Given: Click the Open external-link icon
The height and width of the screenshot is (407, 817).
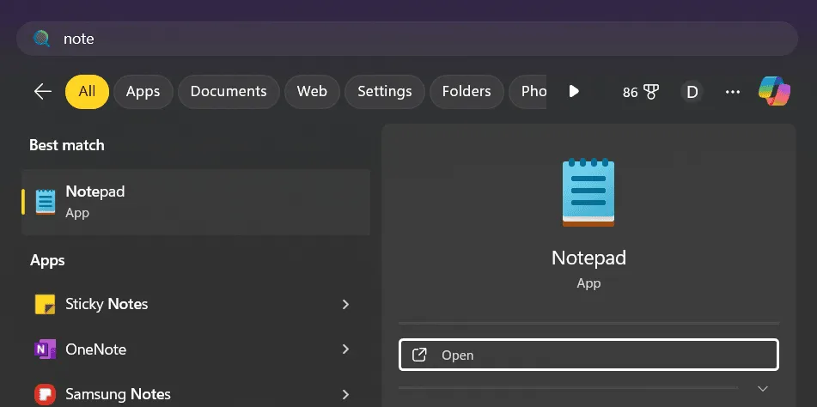Looking at the screenshot, I should tap(419, 355).
